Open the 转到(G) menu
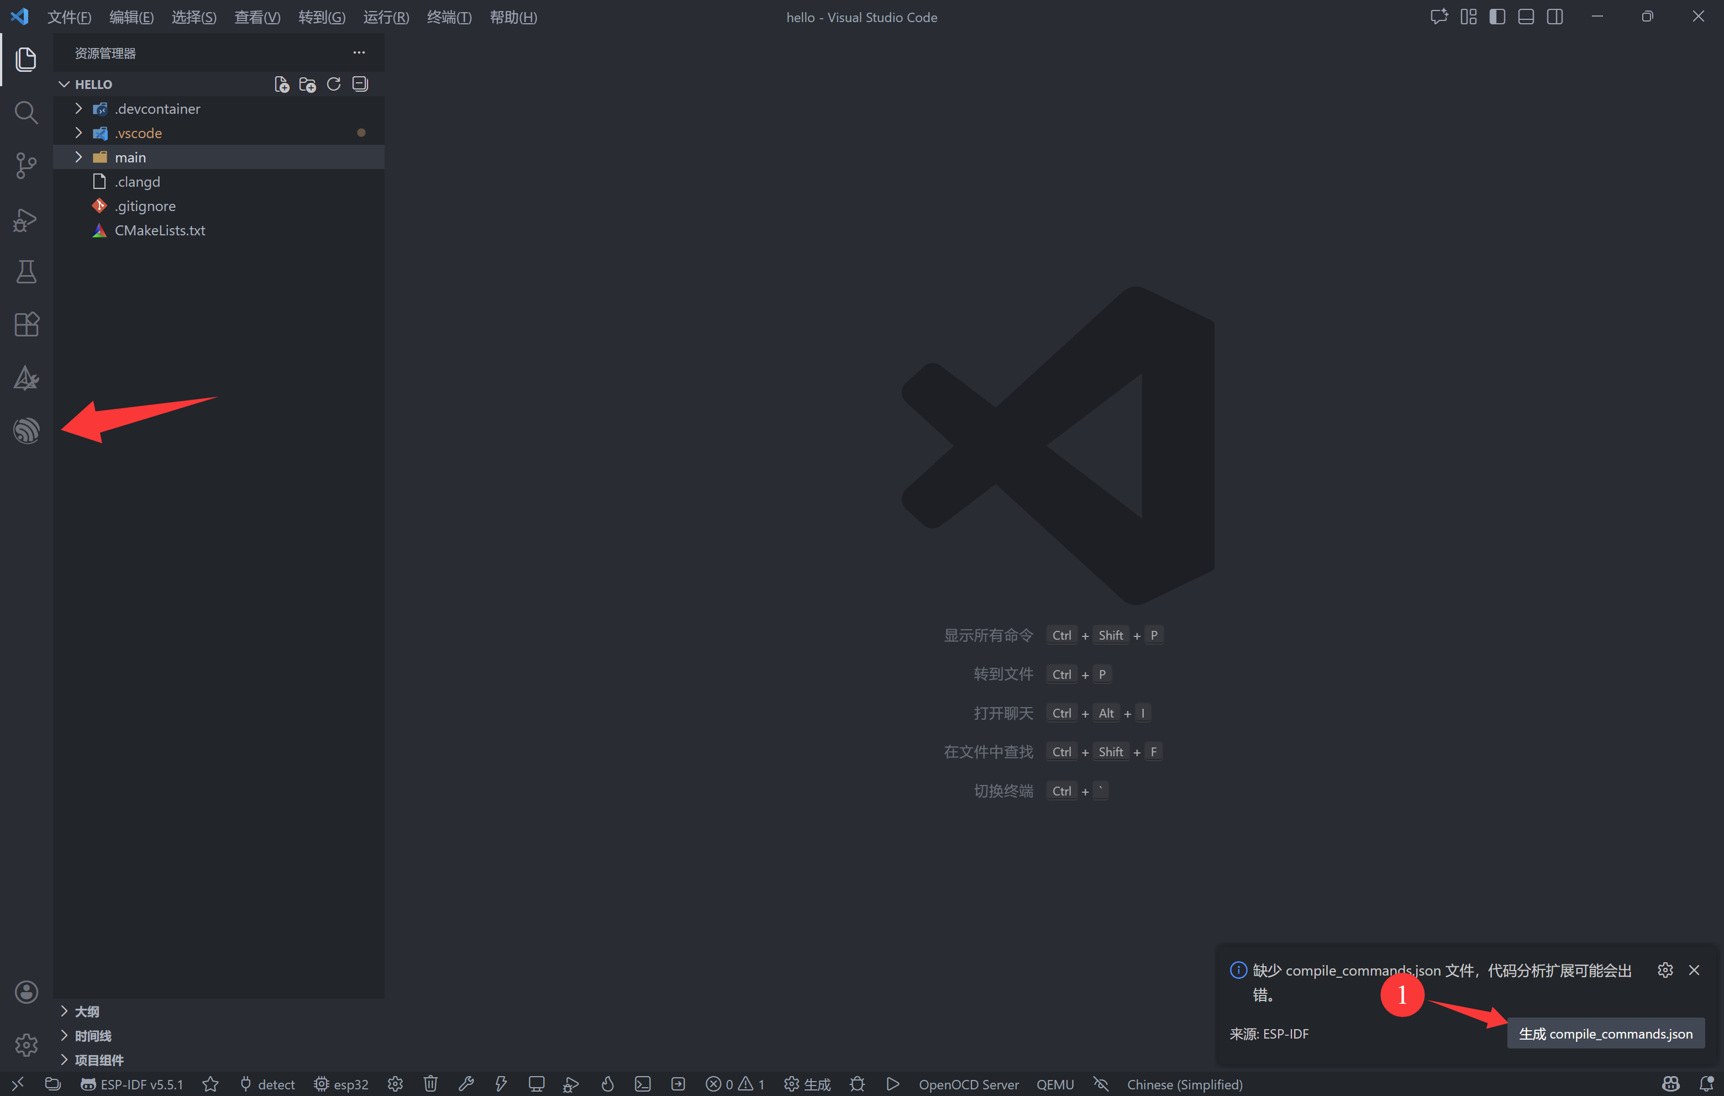This screenshot has width=1724, height=1096. [322, 17]
